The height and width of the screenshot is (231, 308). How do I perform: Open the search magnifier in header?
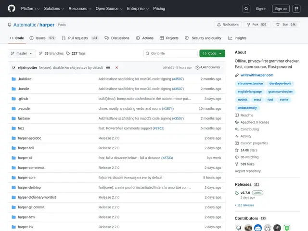point(246,9)
